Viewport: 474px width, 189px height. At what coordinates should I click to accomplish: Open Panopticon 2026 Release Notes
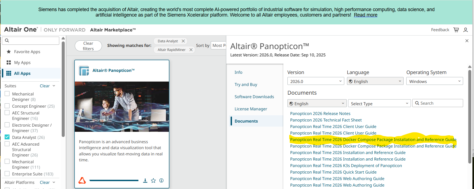click(x=320, y=114)
